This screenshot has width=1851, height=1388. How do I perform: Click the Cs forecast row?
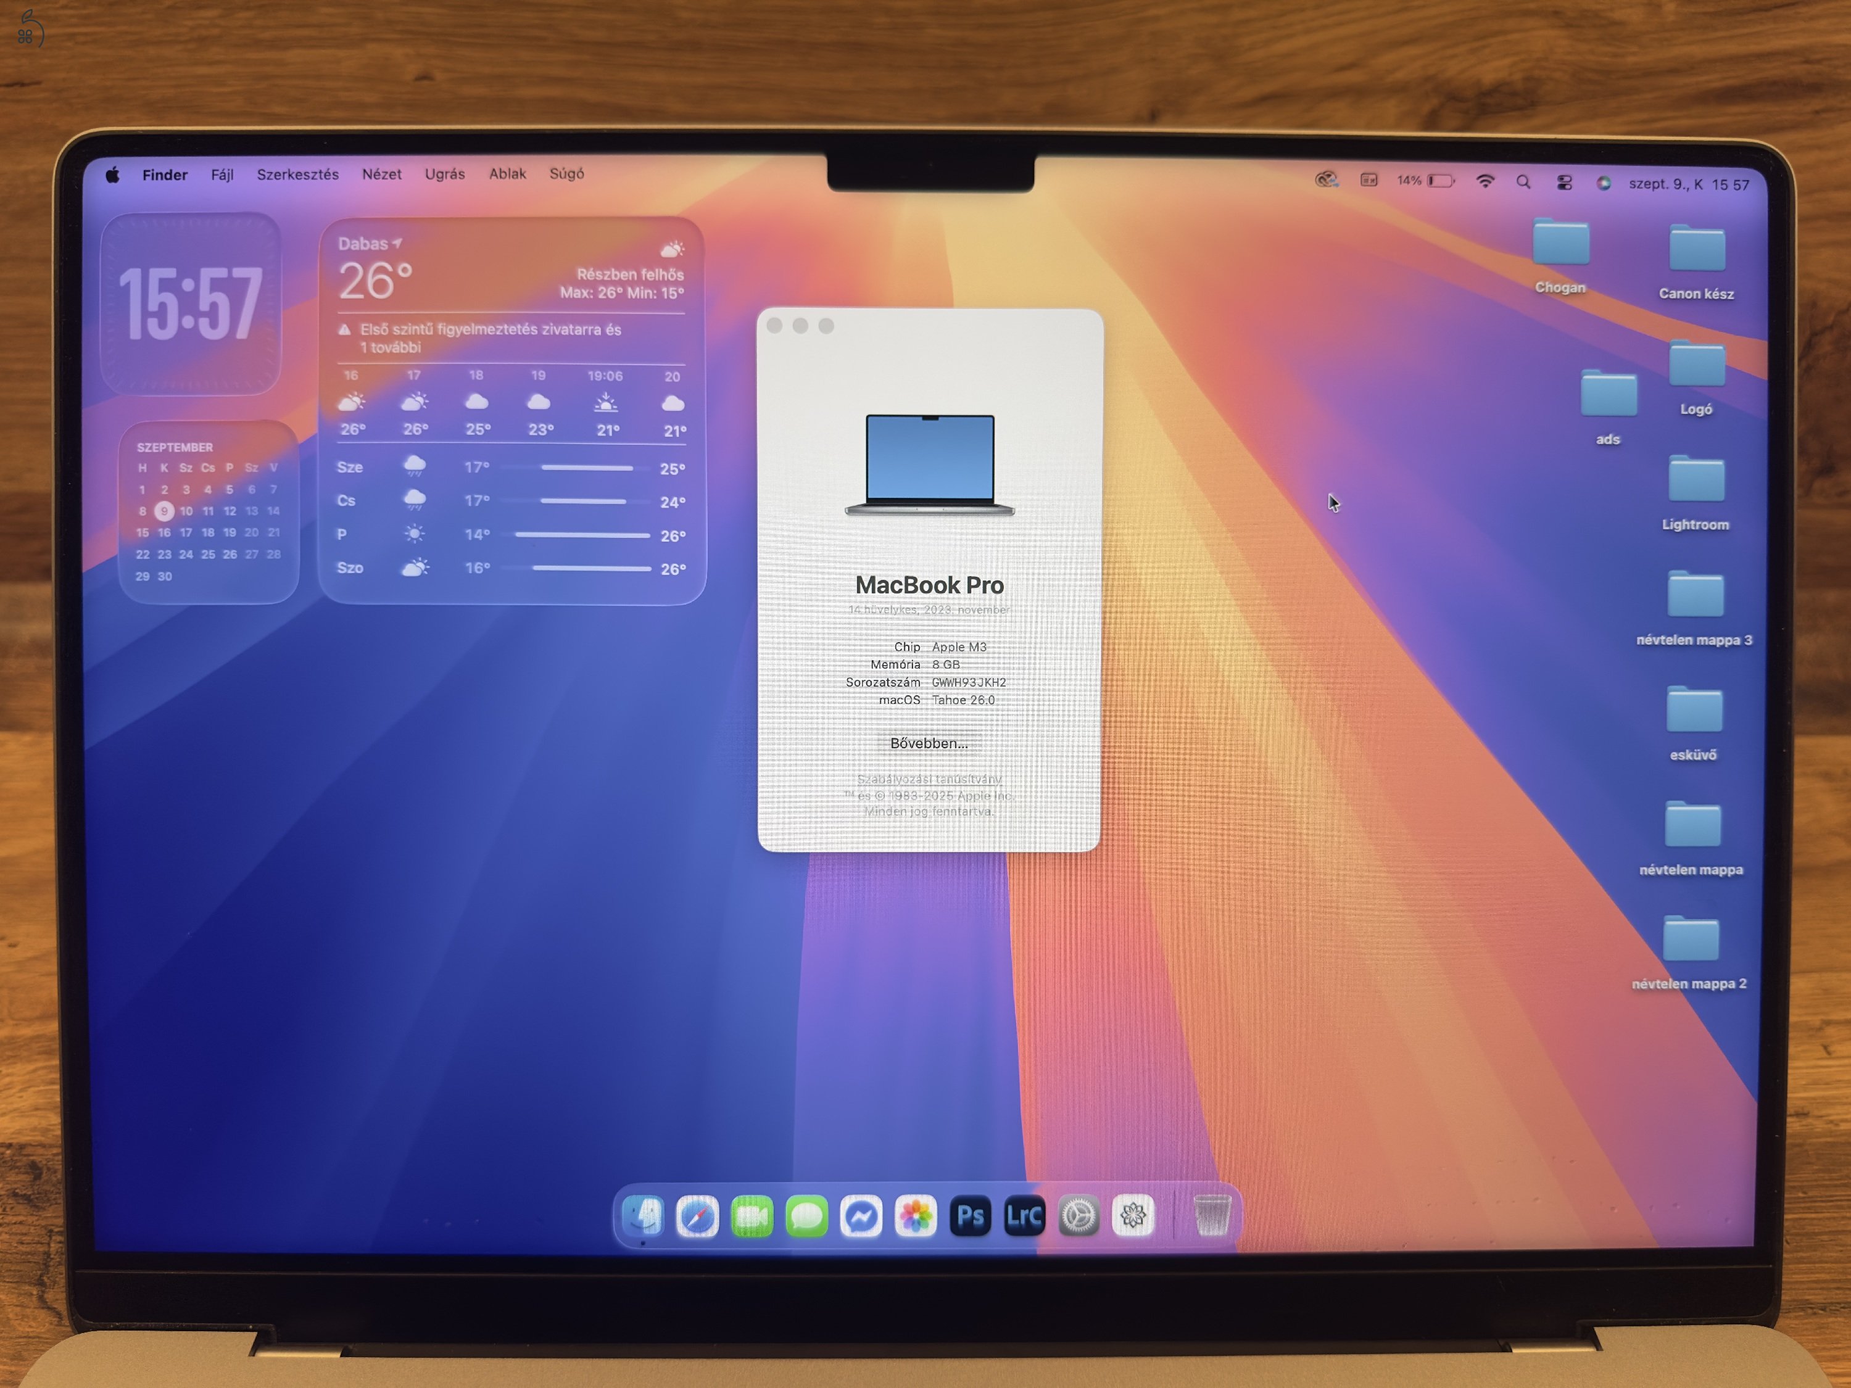tap(510, 500)
